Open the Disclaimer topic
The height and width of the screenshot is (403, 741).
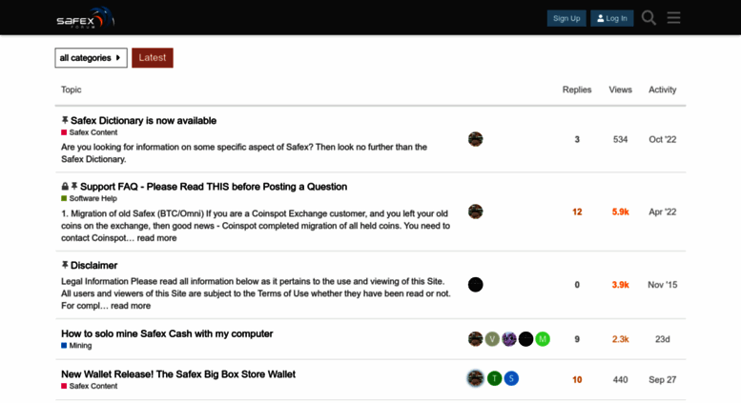tap(93, 266)
